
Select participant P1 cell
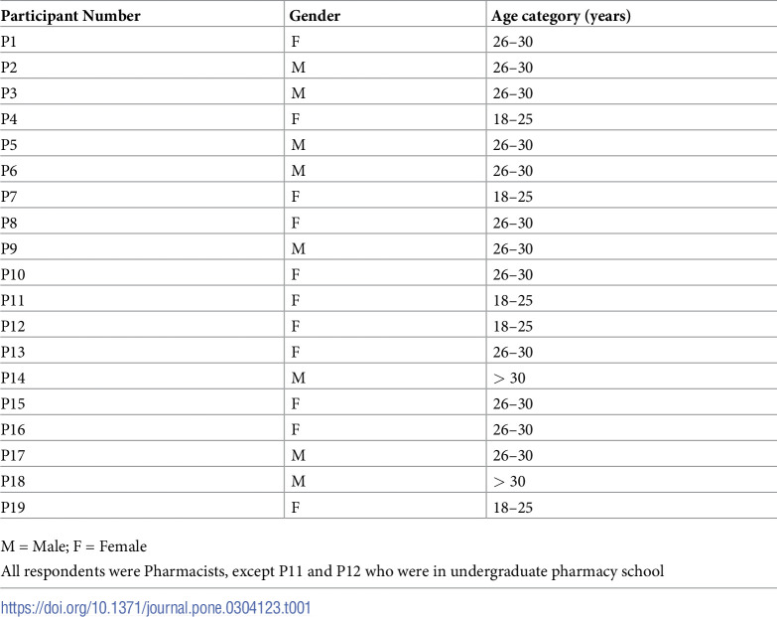8,42
